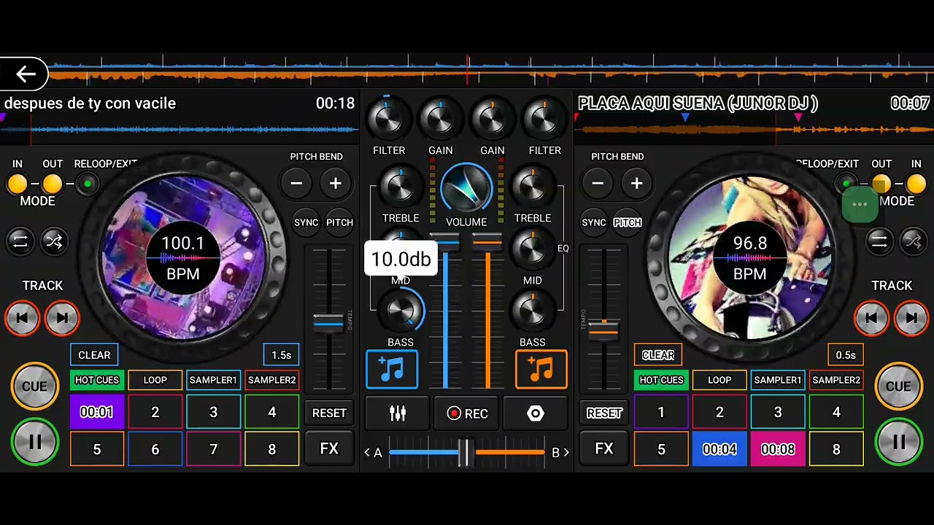
Task: Tap the left deck 100.1 BPM turntable
Action: tap(182, 258)
